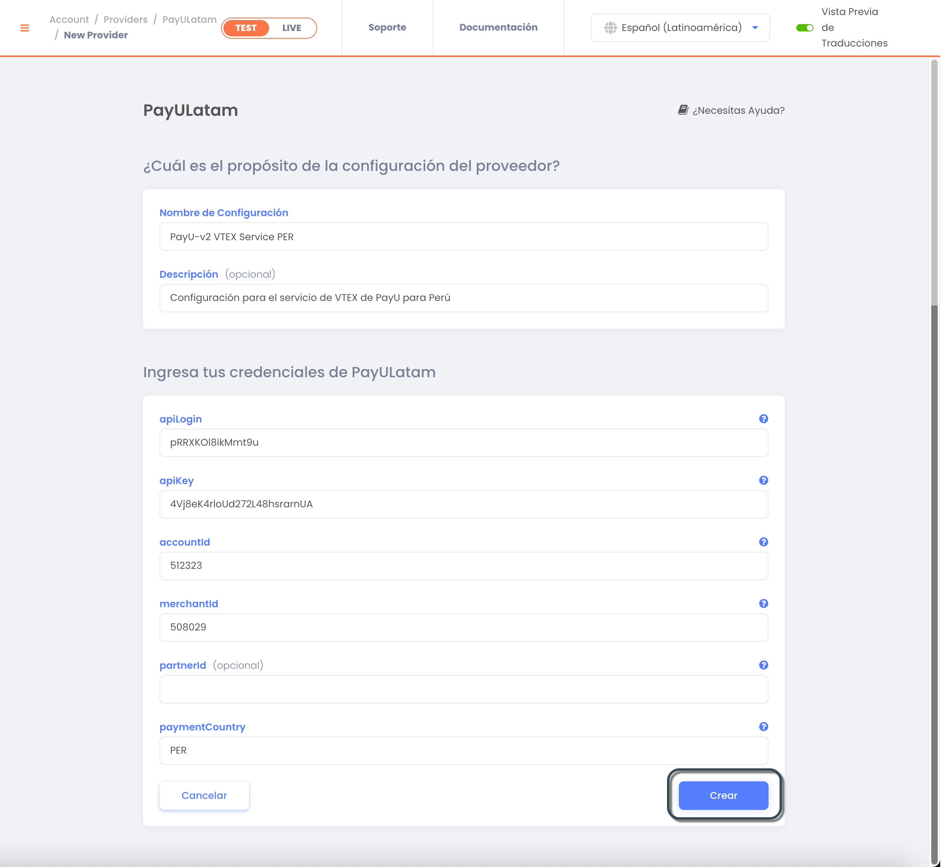Focus the paymentCountry input field
Screen dimensions: 941x867
(464, 750)
